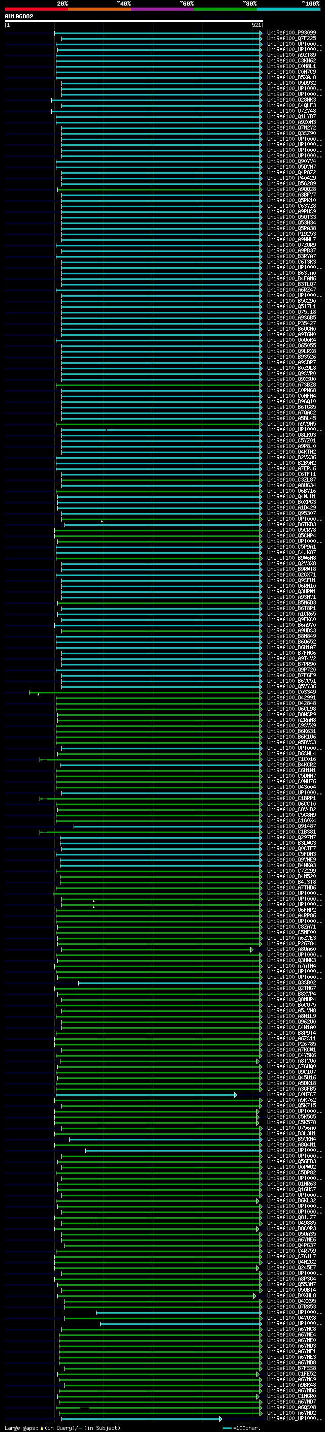
Task: Click the UniRef100_C0H7C9 label
Action: point(291,72)
